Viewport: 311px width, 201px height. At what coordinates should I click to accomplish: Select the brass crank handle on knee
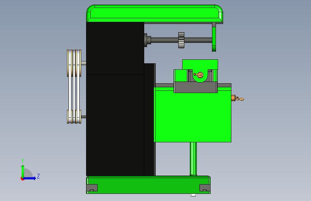click(237, 98)
